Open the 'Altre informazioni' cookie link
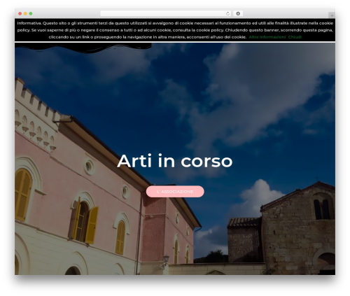The width and height of the screenshot is (350, 296). [x=267, y=37]
